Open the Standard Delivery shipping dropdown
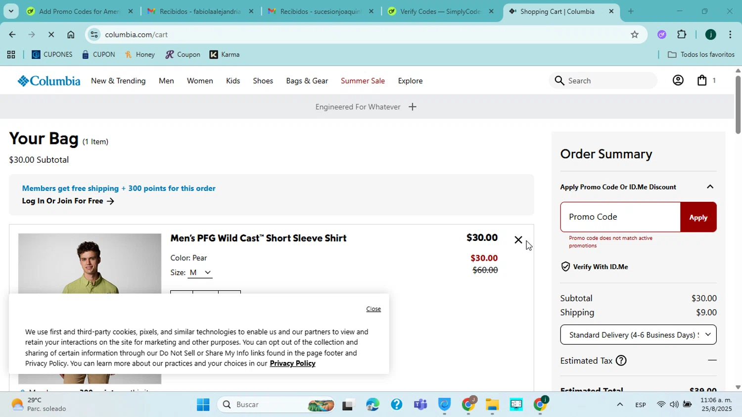The height and width of the screenshot is (417, 742). click(638, 335)
